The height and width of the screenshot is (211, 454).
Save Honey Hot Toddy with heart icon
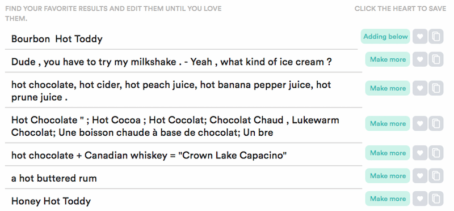click(x=420, y=199)
